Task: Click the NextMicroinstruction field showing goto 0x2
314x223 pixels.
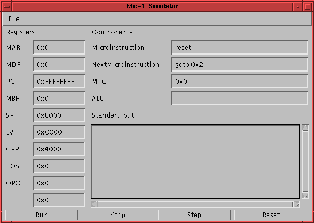Action: pyautogui.click(x=240, y=65)
